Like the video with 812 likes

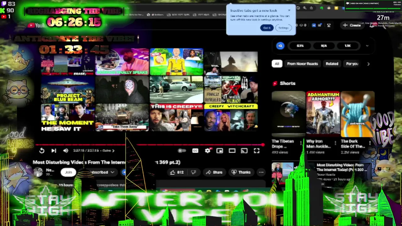[177, 172]
